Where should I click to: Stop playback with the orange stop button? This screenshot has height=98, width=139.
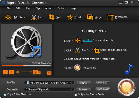pos(11,72)
